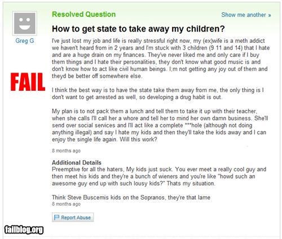282x239 pixels.
Task: Click the gray smiley avatar icon
Action: pyautogui.click(x=25, y=23)
